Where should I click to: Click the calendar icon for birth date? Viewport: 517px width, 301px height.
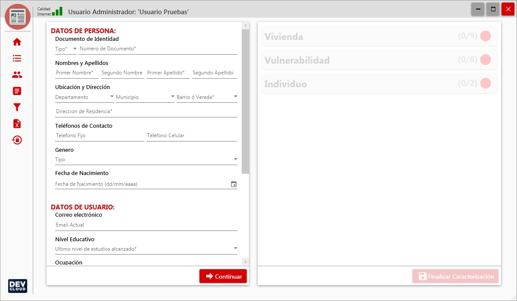[234, 184]
